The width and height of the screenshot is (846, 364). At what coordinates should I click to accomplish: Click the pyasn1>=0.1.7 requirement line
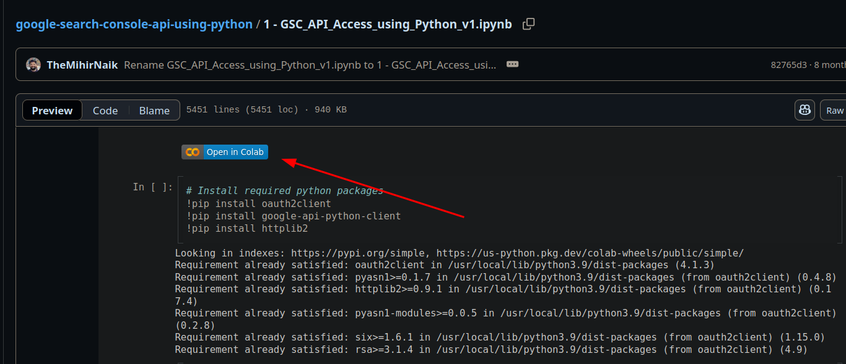tap(506, 277)
